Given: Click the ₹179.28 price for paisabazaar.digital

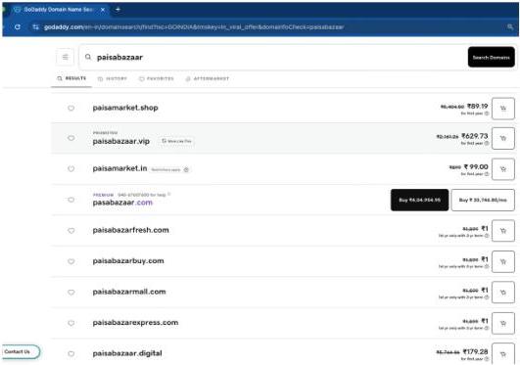Looking at the screenshot, I should (x=475, y=351).
